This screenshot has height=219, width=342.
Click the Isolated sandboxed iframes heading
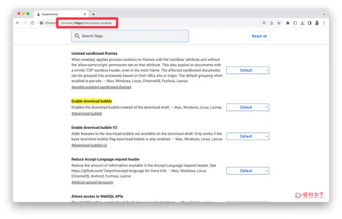click(x=94, y=54)
